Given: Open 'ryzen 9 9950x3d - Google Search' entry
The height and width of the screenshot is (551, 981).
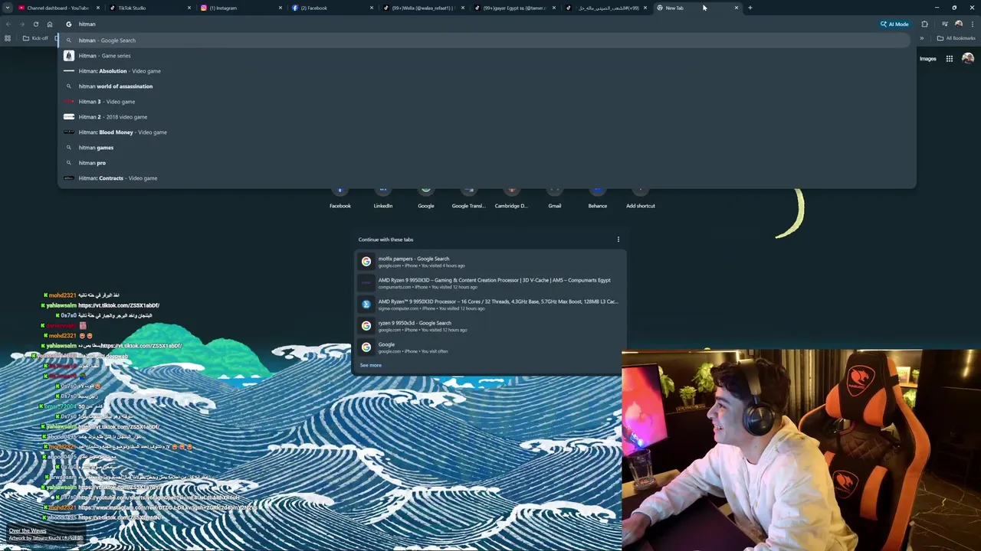Looking at the screenshot, I should (x=490, y=326).
